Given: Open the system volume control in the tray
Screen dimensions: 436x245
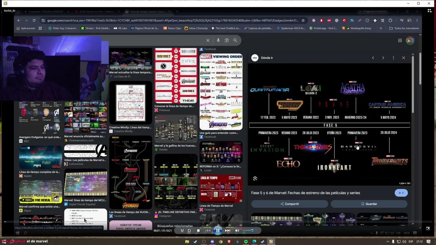Looking at the screenshot, I should tap(404, 242).
